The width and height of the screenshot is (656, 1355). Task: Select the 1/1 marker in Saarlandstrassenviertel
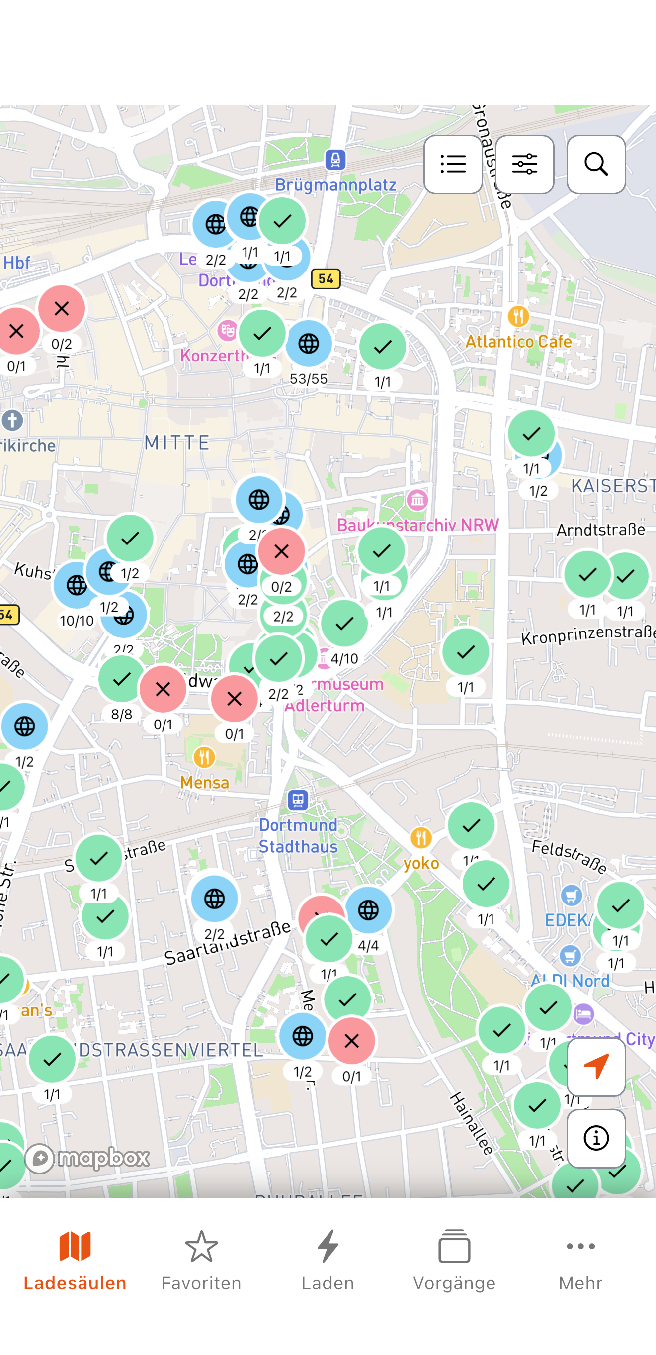coord(52,1059)
